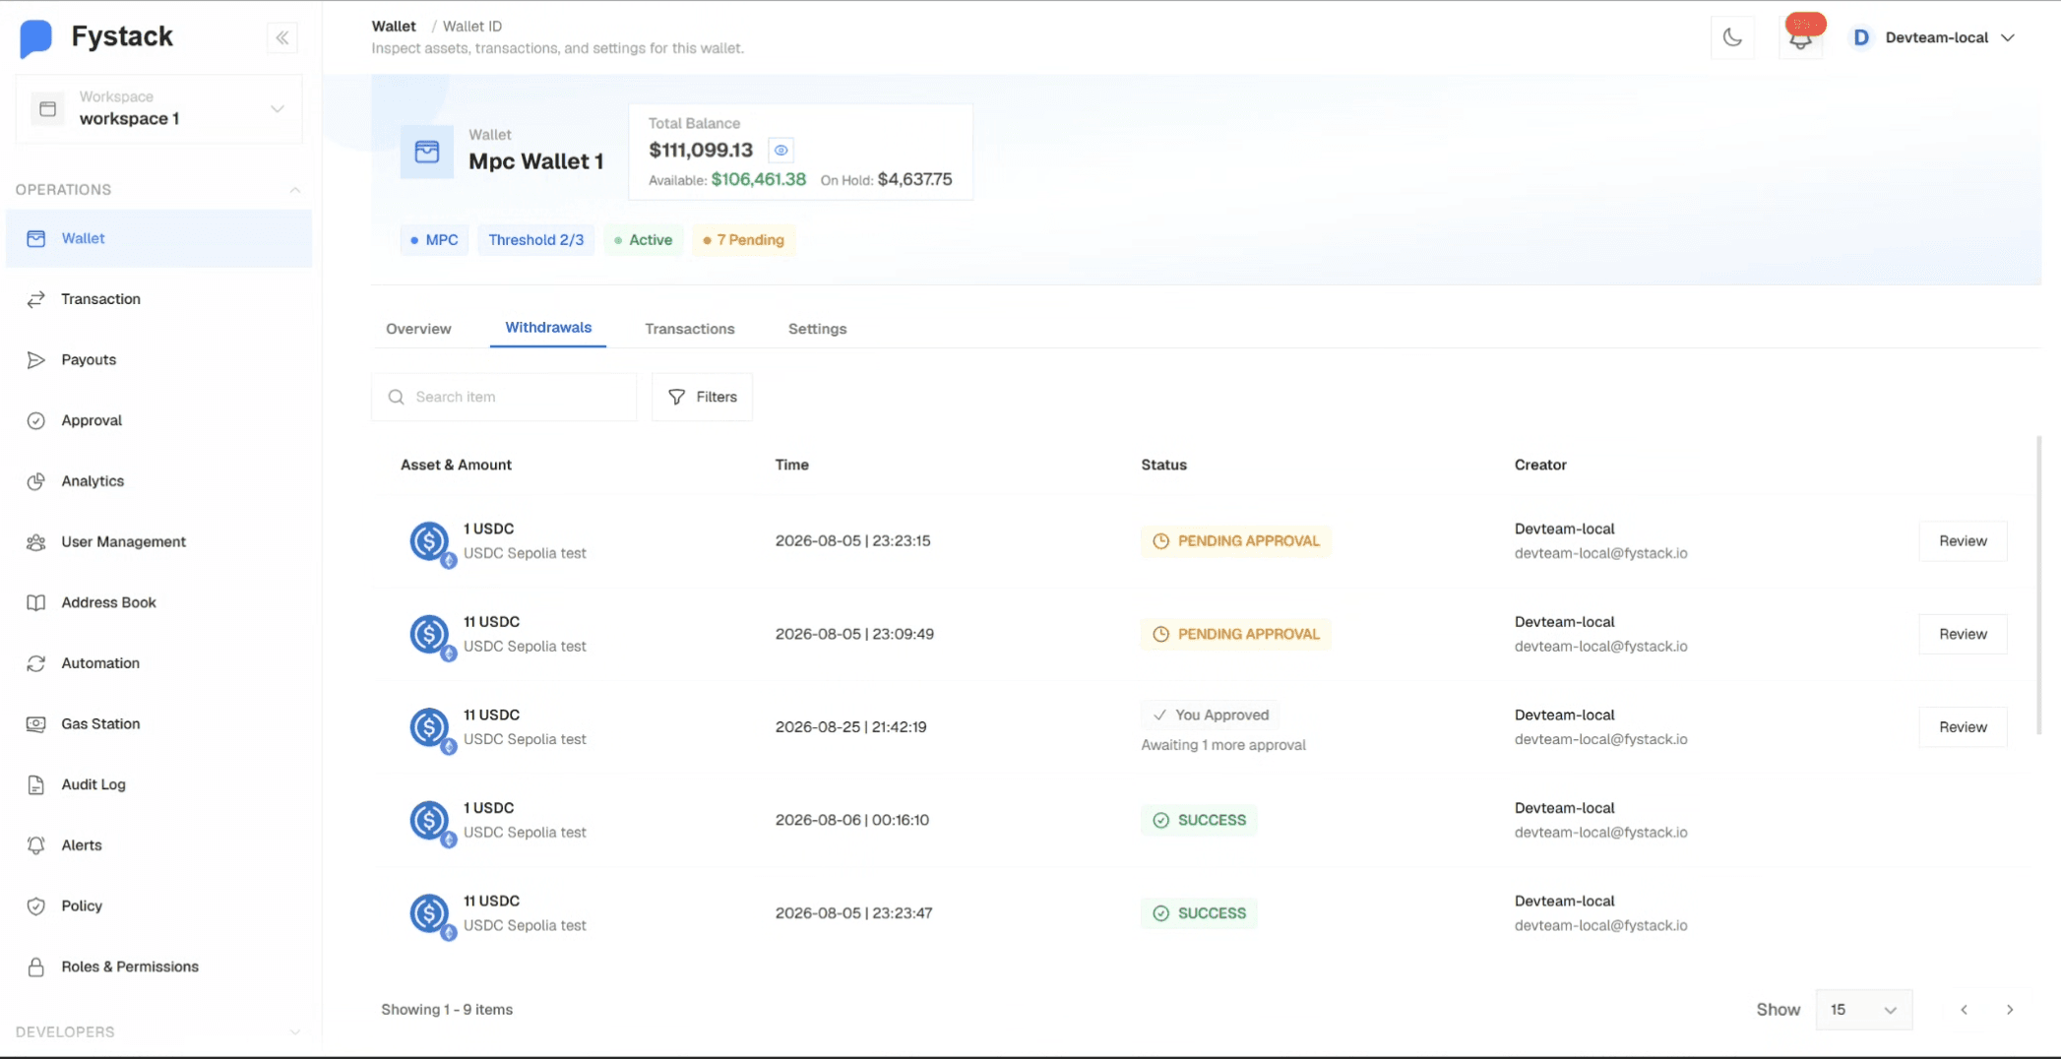Toggle dark mode with the moon icon
Image resolution: width=2061 pixels, height=1059 pixels.
pyautogui.click(x=1732, y=37)
